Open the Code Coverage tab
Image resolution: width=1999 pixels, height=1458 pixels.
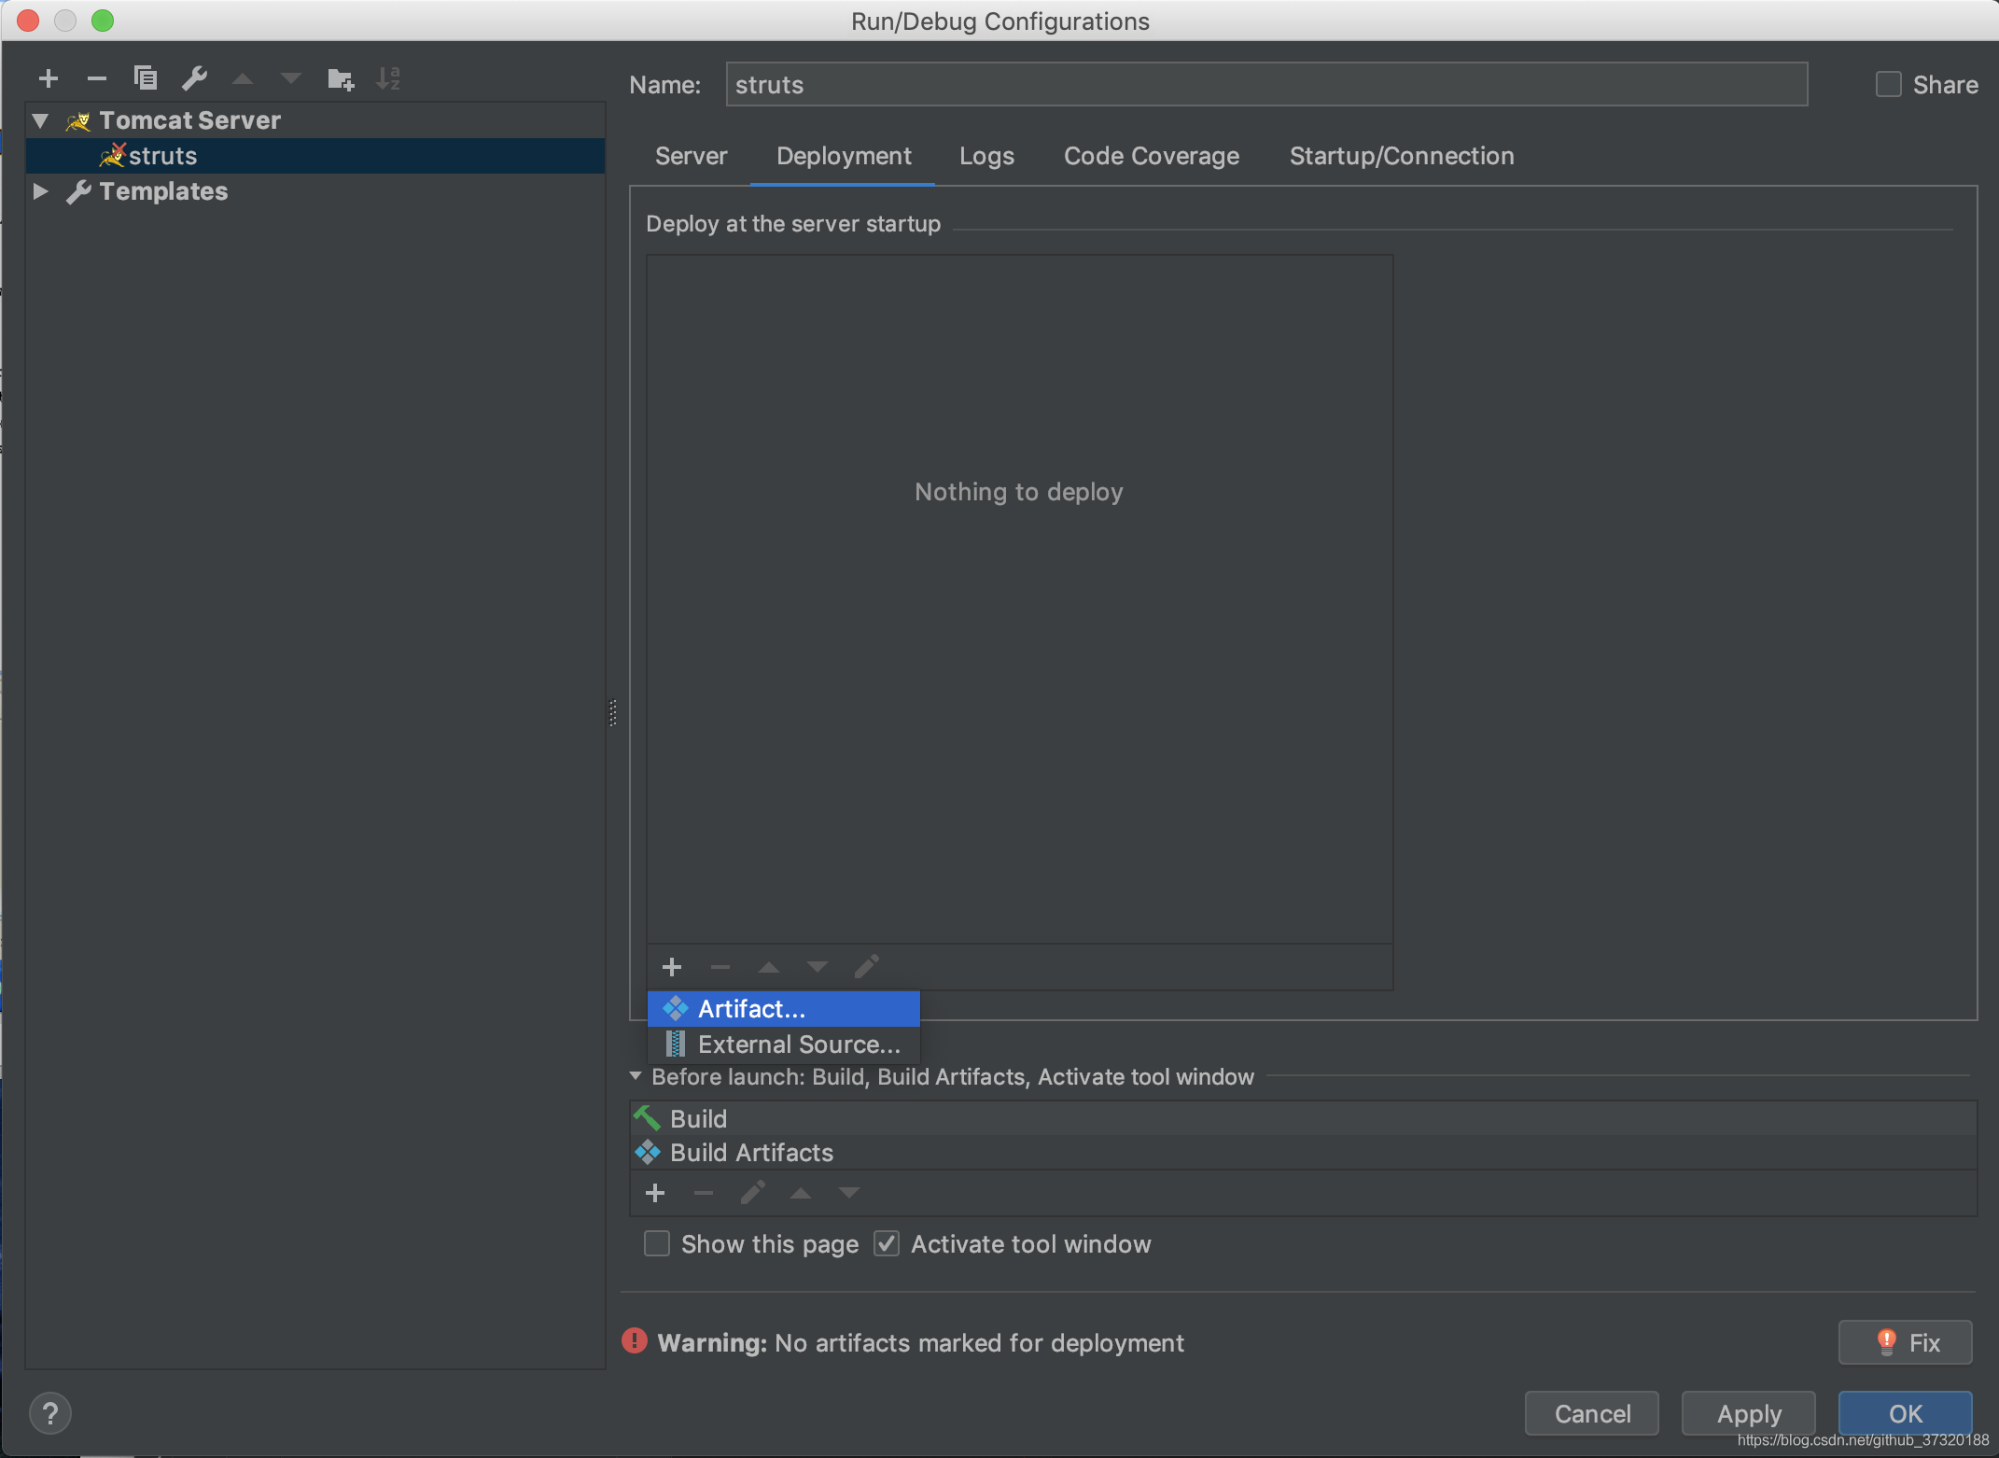coord(1152,156)
